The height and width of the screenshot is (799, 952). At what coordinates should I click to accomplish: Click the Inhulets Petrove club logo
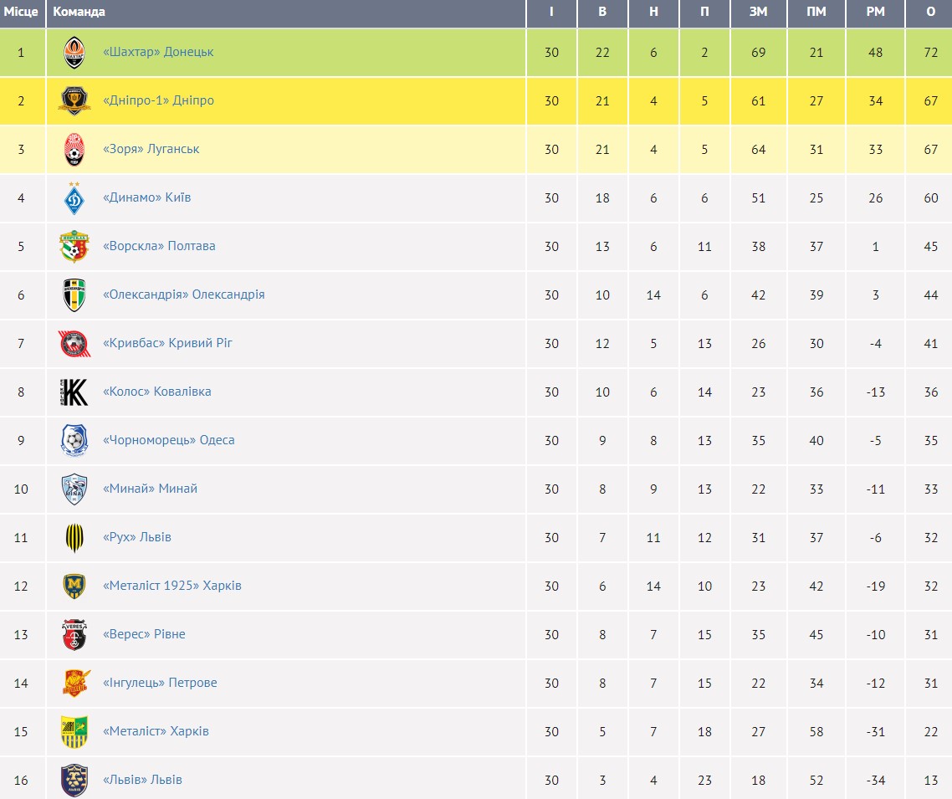click(74, 684)
